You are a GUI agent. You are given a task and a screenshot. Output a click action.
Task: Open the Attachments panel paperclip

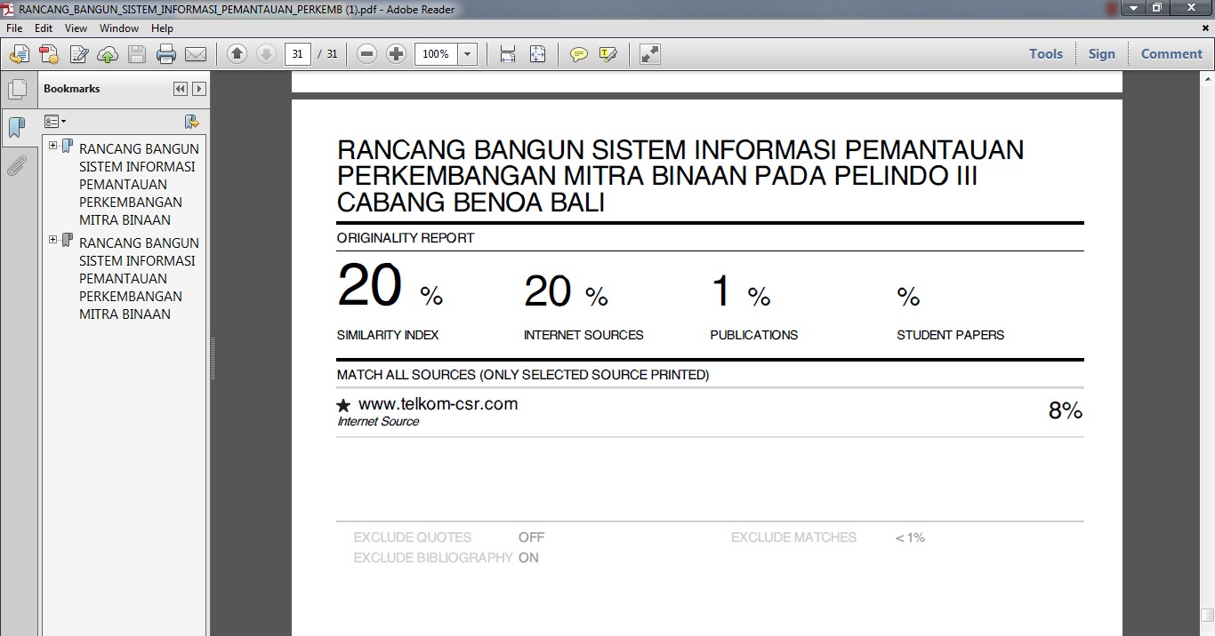click(x=16, y=165)
